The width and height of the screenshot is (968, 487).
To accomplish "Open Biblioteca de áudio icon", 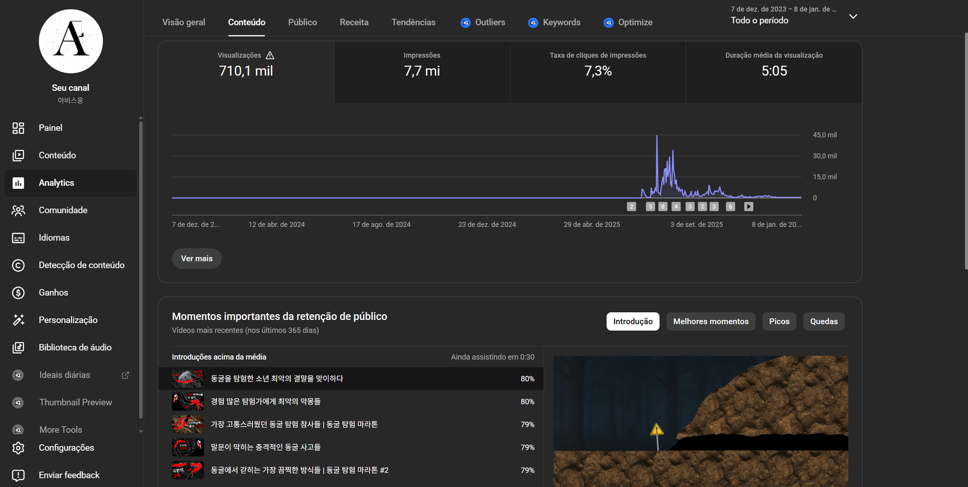I will coord(18,347).
